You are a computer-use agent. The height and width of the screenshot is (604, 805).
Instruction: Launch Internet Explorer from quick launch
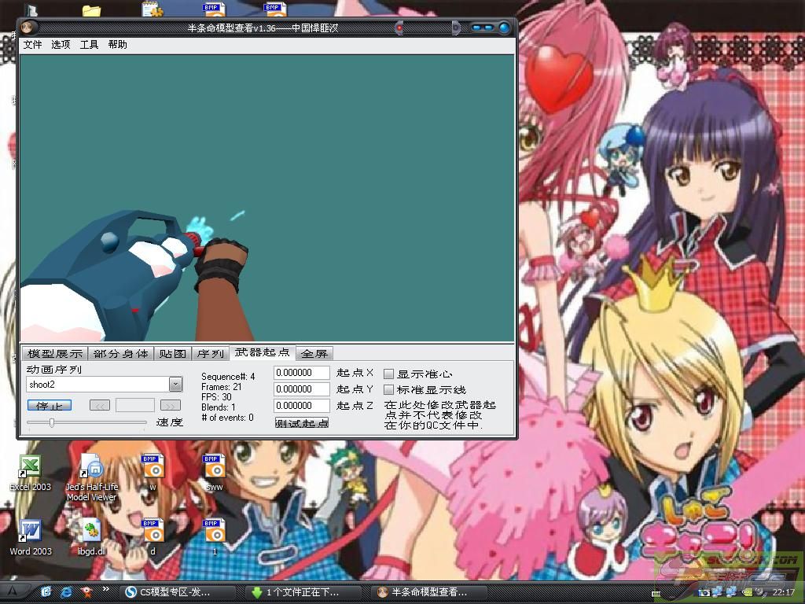(x=67, y=591)
